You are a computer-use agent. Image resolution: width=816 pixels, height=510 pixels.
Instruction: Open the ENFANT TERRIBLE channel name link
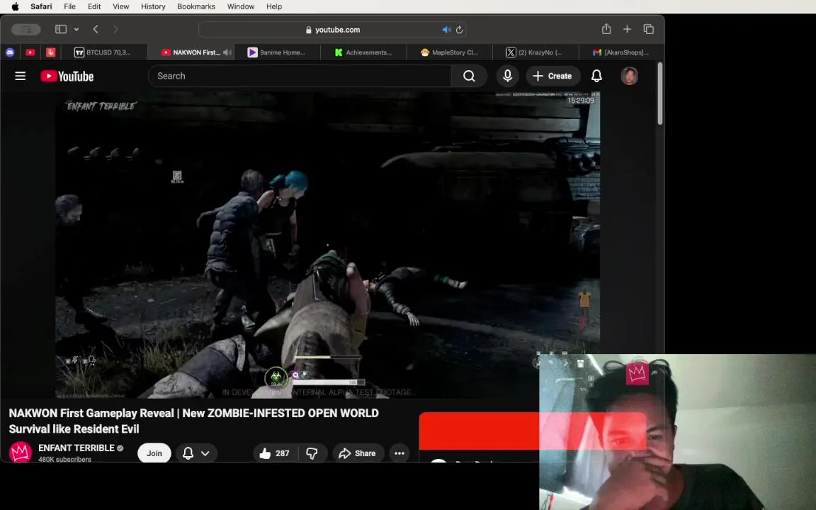click(x=76, y=448)
